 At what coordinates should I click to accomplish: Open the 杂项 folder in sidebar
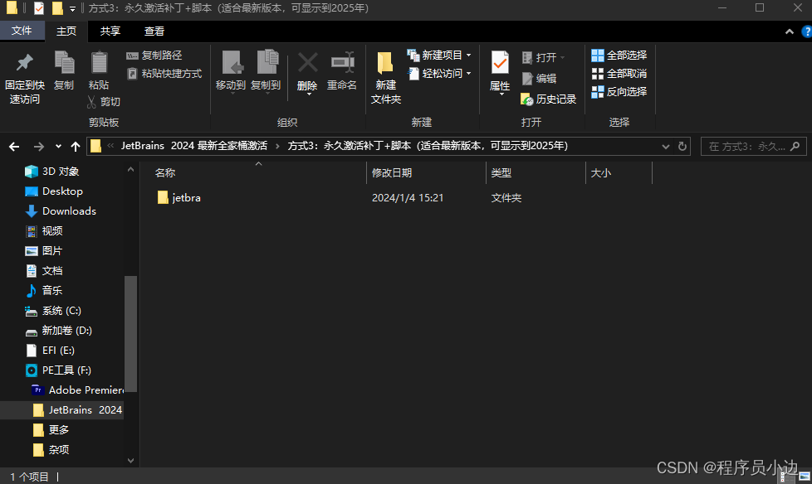point(51,450)
